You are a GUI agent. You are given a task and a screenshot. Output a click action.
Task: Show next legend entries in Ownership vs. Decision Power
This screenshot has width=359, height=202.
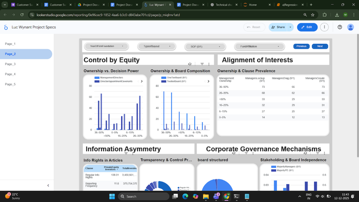coord(142,81)
